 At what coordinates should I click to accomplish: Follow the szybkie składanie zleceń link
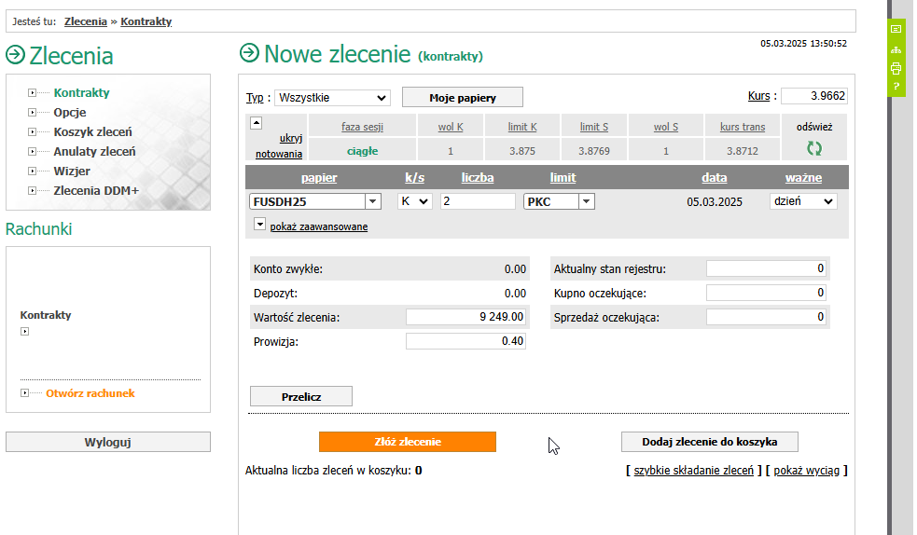693,471
